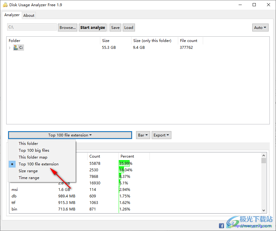Click the 5.1% percent value
This screenshot has height=231, width=276.
coord(124,183)
